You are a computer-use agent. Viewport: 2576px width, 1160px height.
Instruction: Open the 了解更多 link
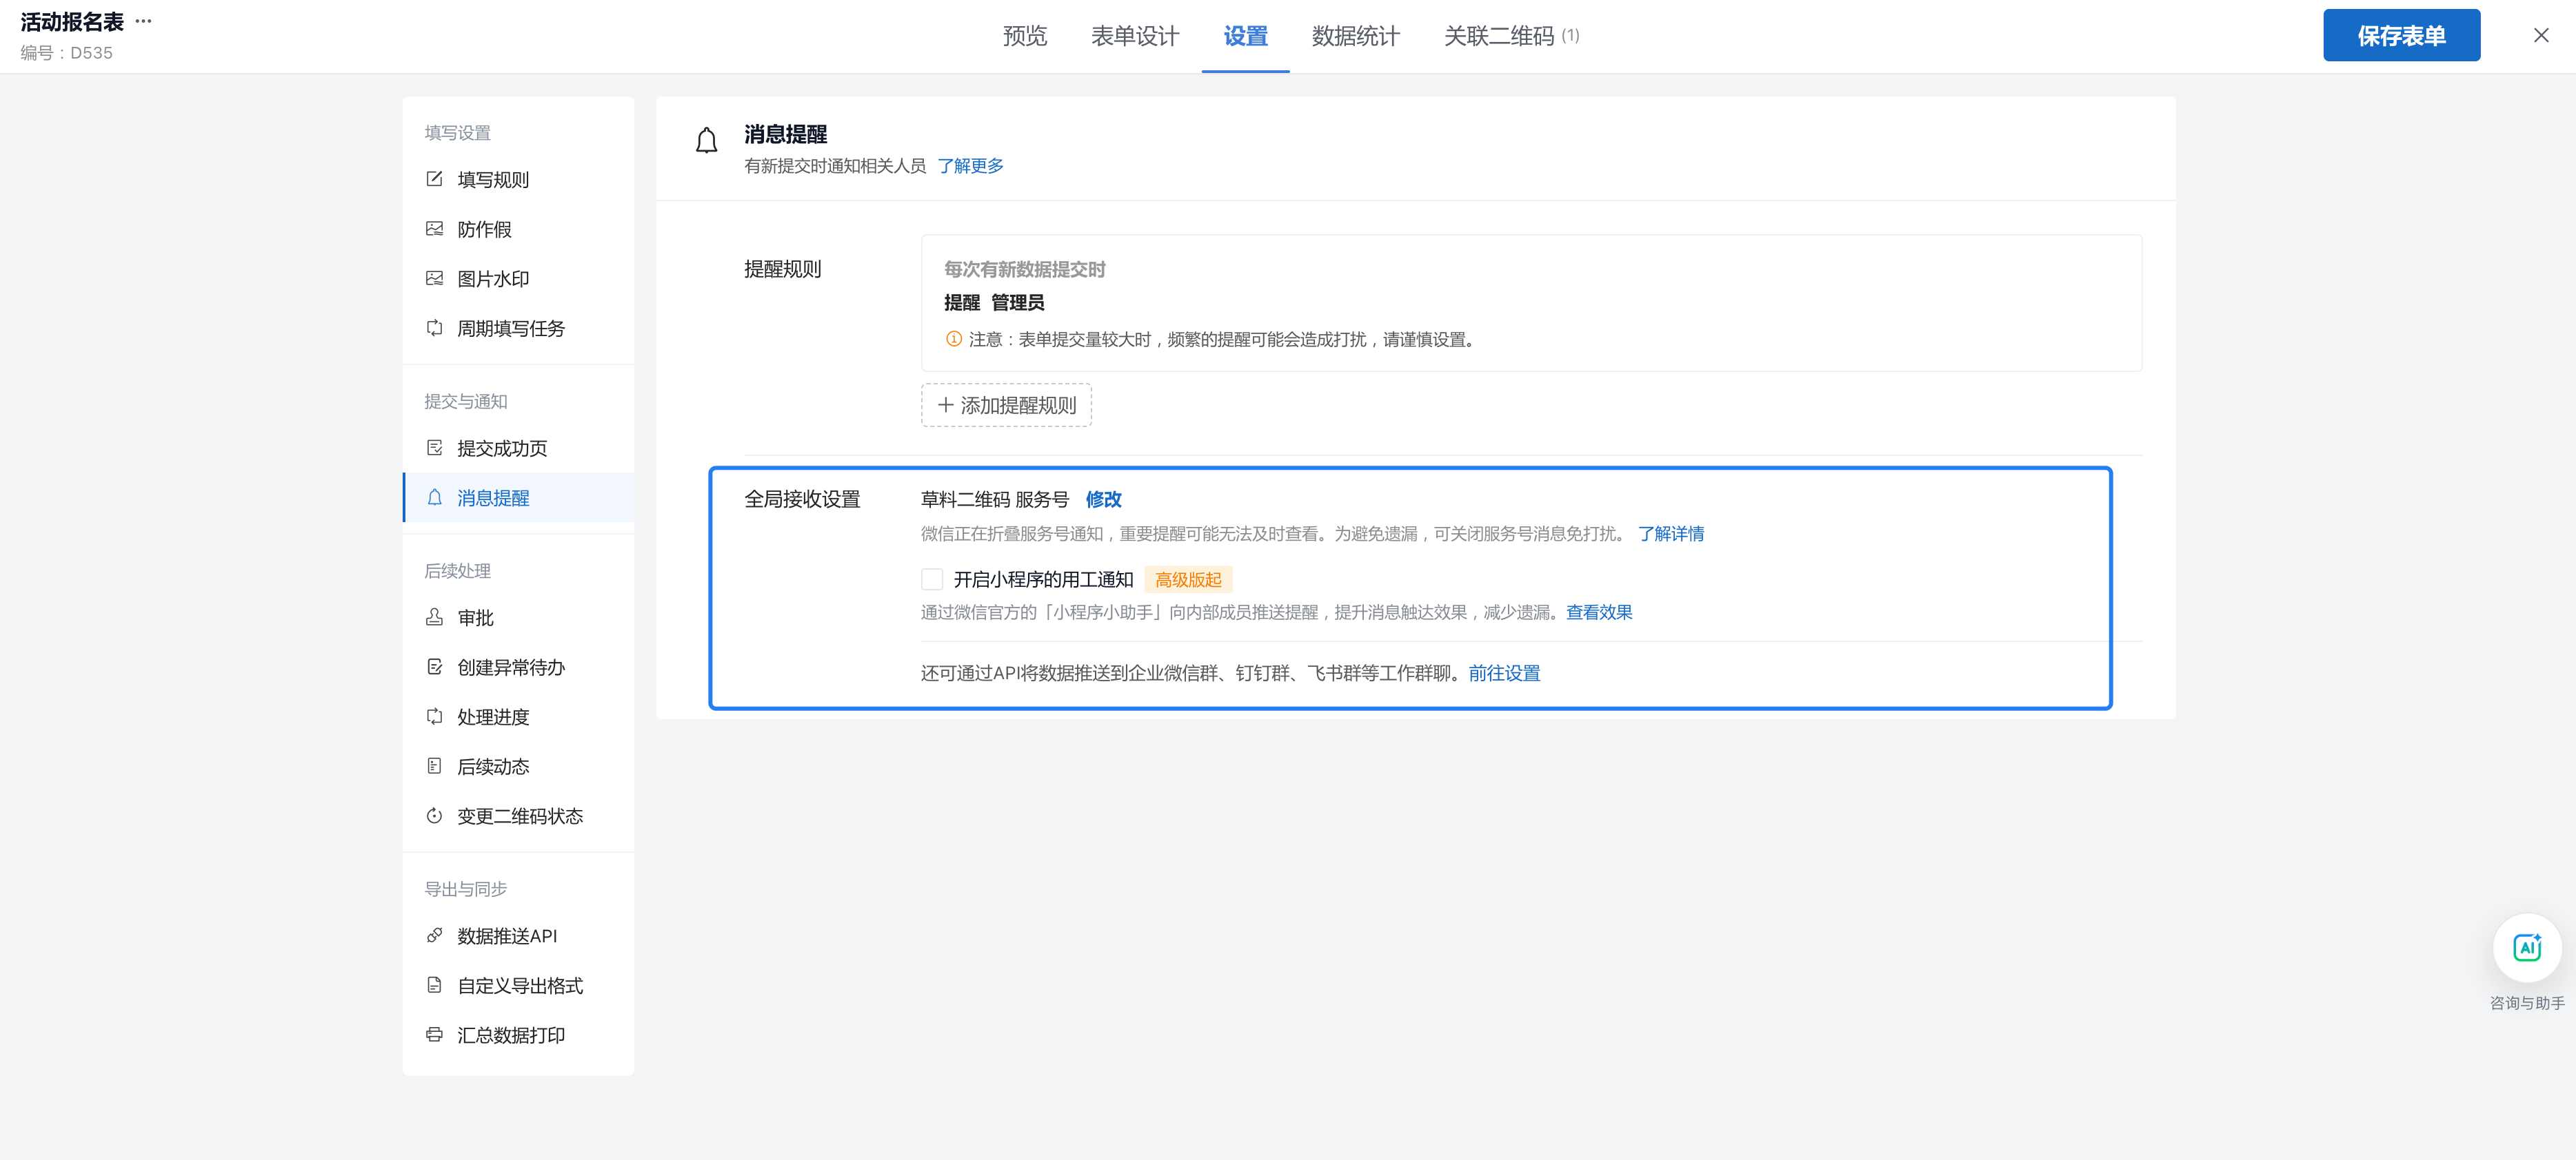[970, 166]
